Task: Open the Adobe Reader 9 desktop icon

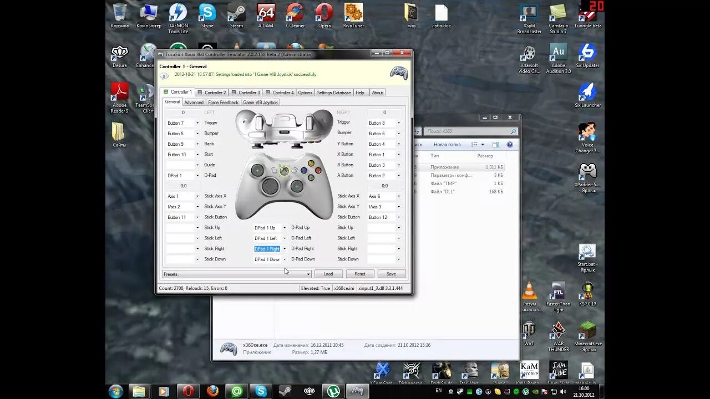Action: tap(119, 98)
